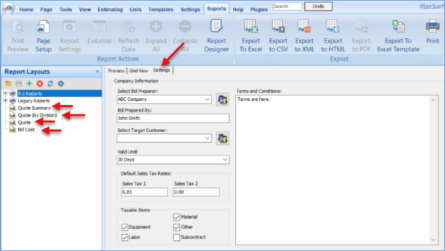Delete layout using the red X icon
This screenshot has width=445, height=251.
(x=40, y=84)
